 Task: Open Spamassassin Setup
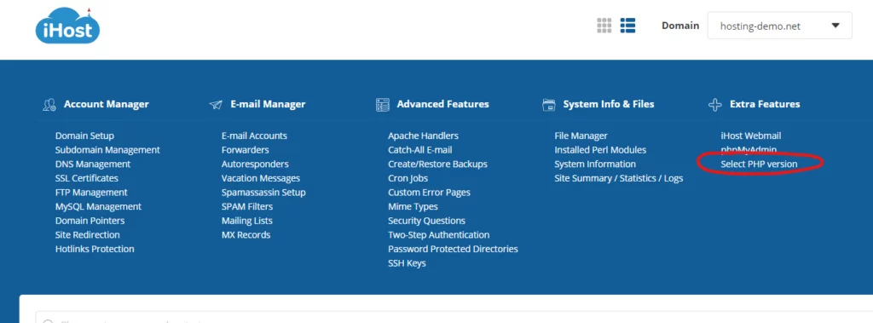(263, 192)
